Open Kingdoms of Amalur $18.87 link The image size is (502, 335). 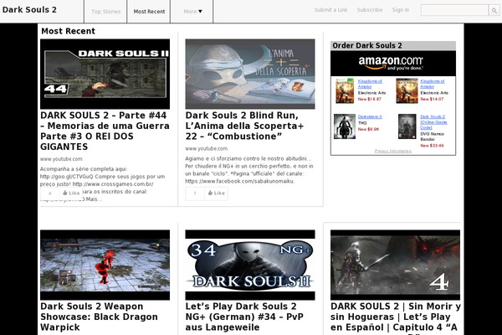(370, 84)
